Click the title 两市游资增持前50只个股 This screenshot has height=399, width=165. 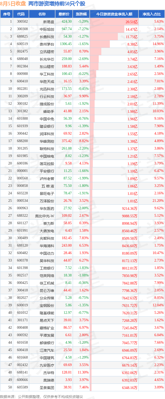(x=57, y=4)
